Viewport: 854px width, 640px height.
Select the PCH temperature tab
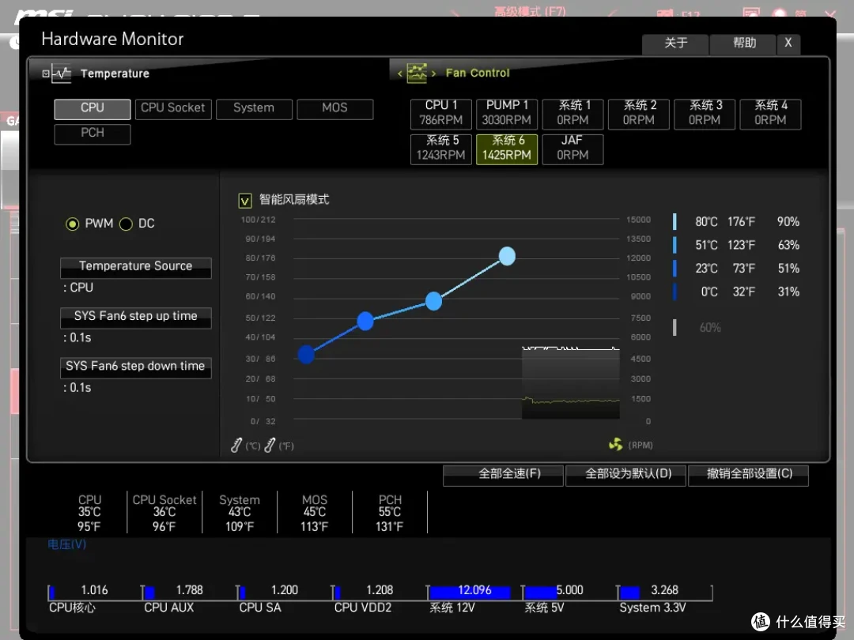tap(93, 134)
